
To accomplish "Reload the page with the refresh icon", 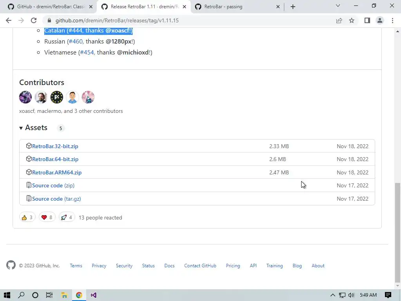I will click(34, 20).
